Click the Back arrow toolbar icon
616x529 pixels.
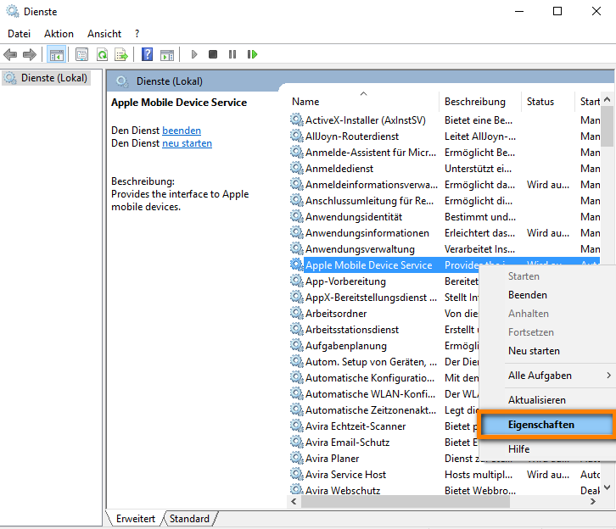[10, 54]
